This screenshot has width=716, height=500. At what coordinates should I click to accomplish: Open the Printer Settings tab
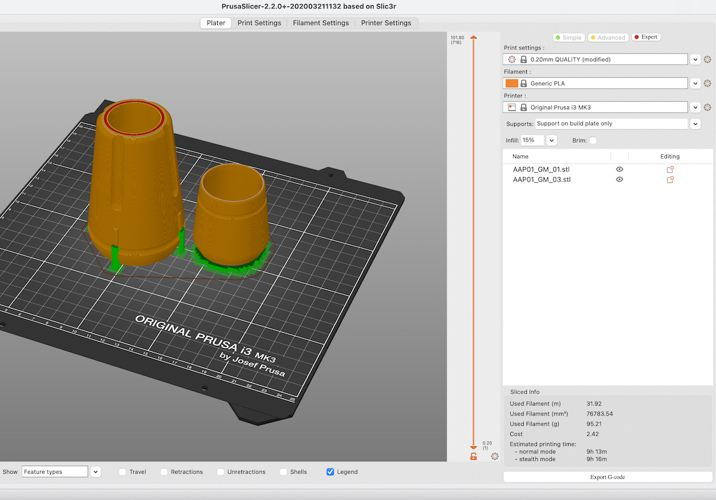386,23
